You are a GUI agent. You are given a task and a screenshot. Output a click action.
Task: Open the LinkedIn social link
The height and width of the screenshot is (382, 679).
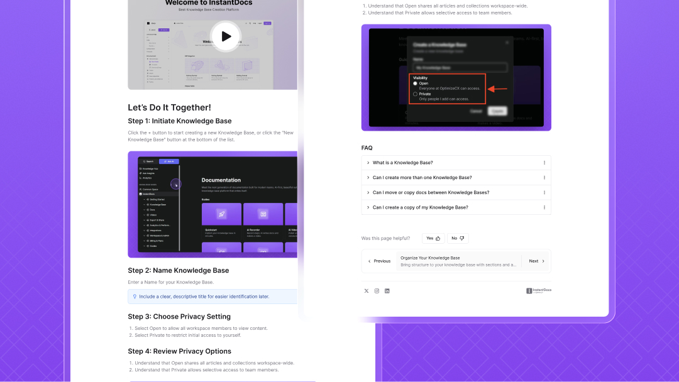(x=387, y=291)
